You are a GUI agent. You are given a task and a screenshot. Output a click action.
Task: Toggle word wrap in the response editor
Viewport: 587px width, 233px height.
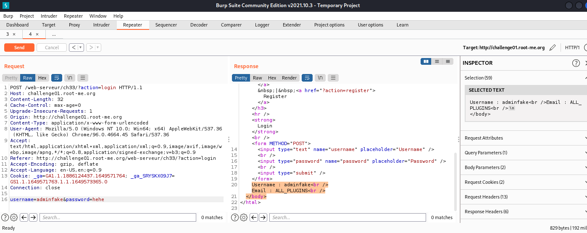(307, 78)
